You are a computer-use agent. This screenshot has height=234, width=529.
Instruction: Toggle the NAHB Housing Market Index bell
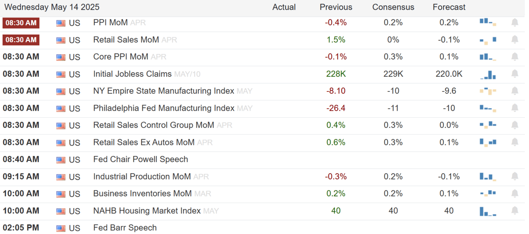point(515,211)
